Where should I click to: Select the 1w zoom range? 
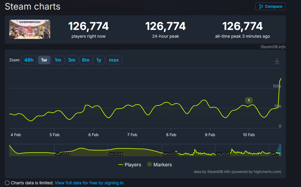(44, 60)
